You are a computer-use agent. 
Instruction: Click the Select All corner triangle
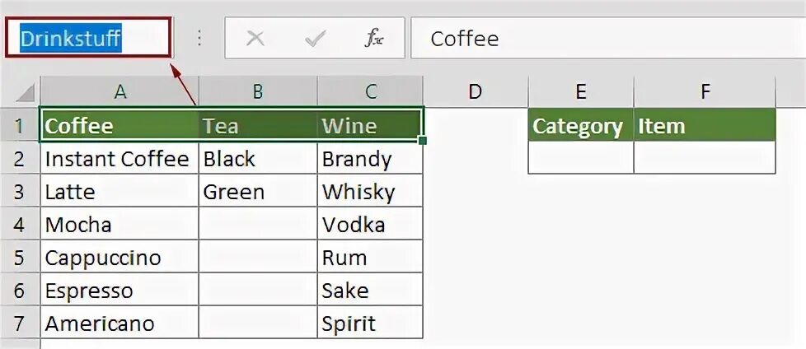point(26,91)
